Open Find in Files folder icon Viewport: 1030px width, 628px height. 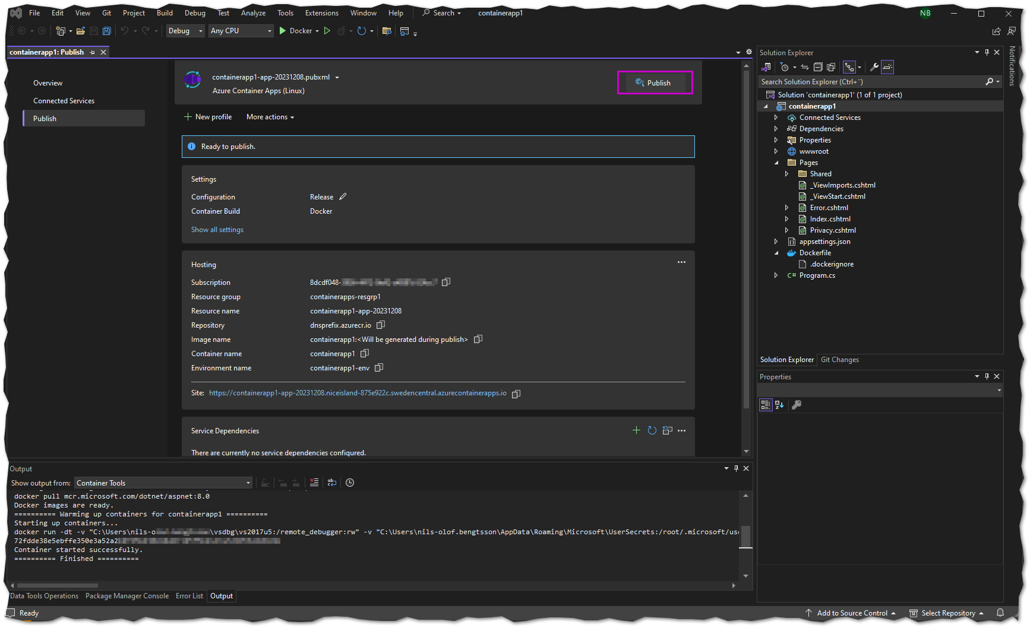tap(387, 31)
